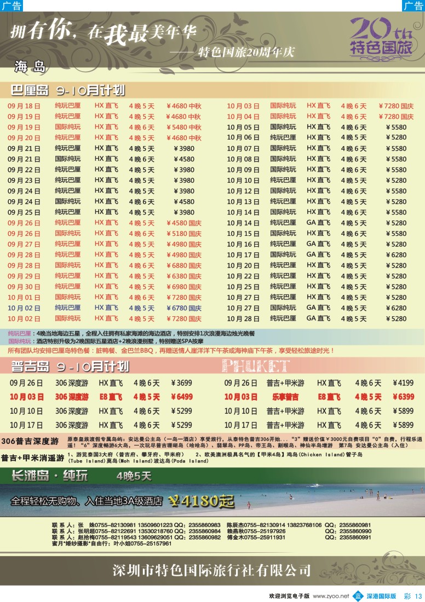Click the heading 普吉岛 9-10月计划

[70, 367]
